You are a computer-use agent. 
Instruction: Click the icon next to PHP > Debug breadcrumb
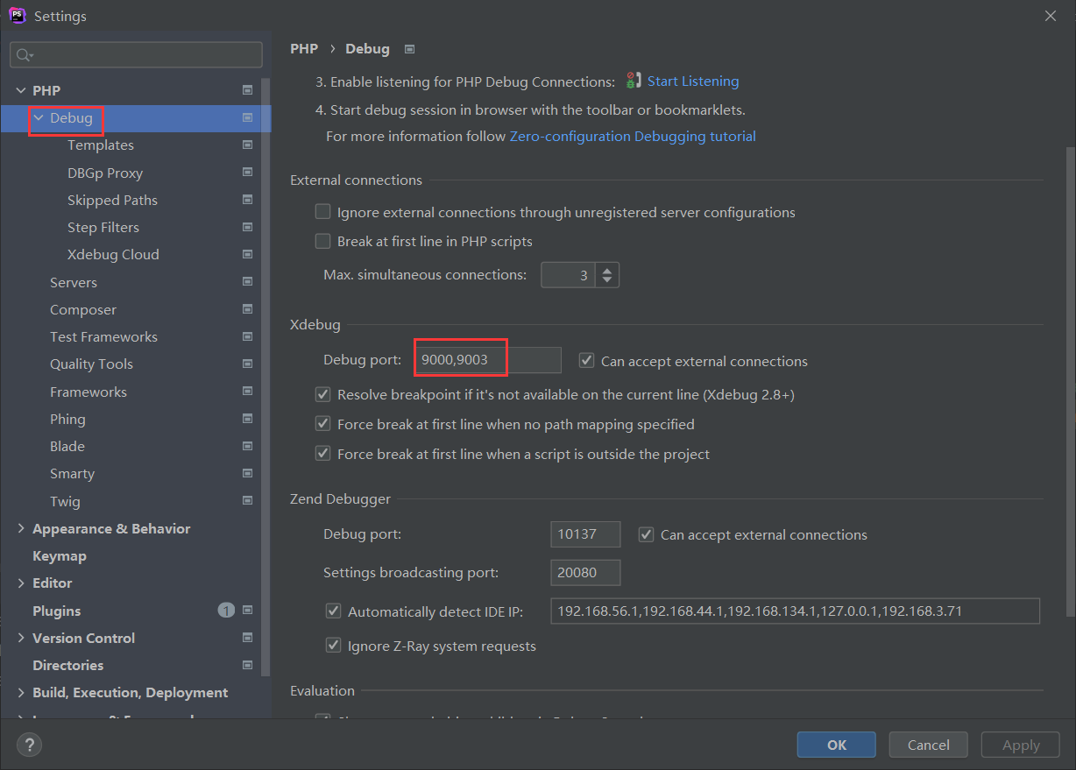pos(409,49)
